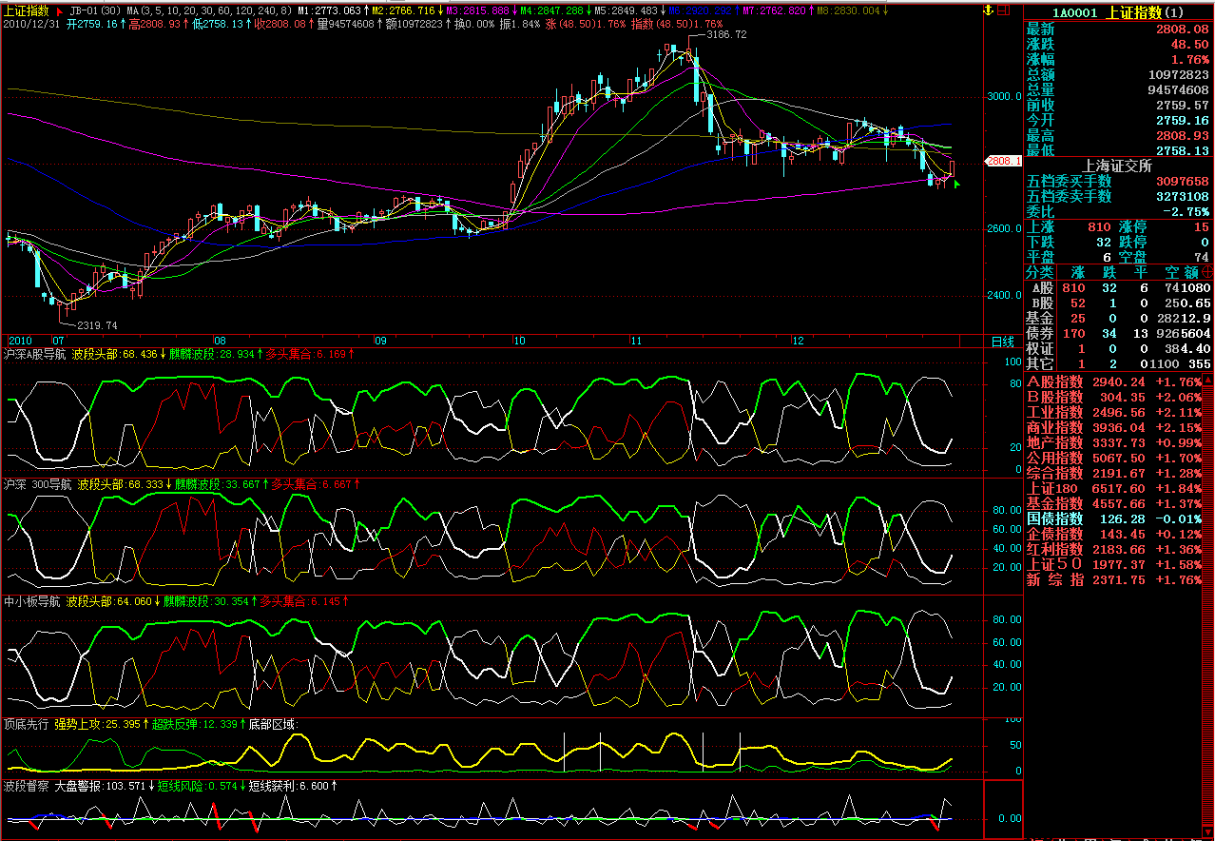Image resolution: width=1215 pixels, height=841 pixels.
Task: Select the 顶底先行 indicator title
Action: coord(26,724)
